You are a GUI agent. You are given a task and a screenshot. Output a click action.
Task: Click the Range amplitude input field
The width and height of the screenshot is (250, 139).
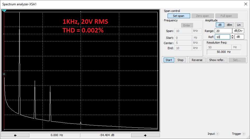(223, 31)
